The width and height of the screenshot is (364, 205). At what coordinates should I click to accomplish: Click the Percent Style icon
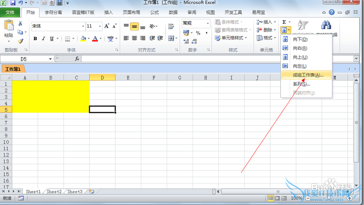(198, 33)
